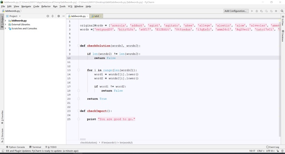The height and width of the screenshot is (154, 285).
Task: Open Search Everywhere magnifier icon
Action: pos(282,11)
